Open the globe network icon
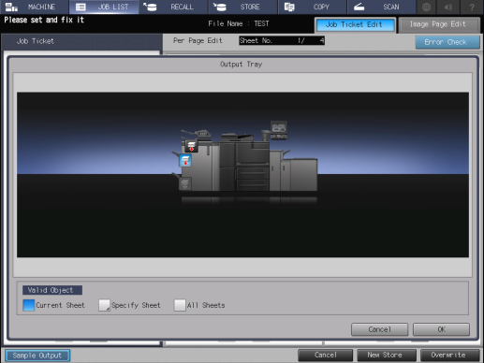The height and width of the screenshot is (363, 484). (x=426, y=7)
